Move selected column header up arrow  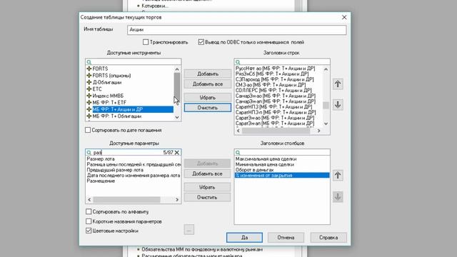click(338, 176)
